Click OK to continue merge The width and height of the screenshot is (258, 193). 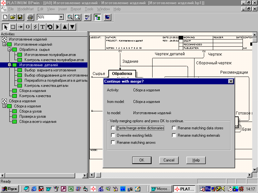[x=142, y=160]
